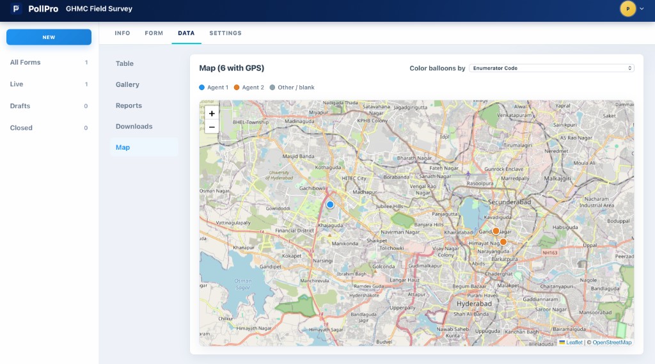Zoom out on the map
This screenshot has height=364, width=655.
[212, 127]
